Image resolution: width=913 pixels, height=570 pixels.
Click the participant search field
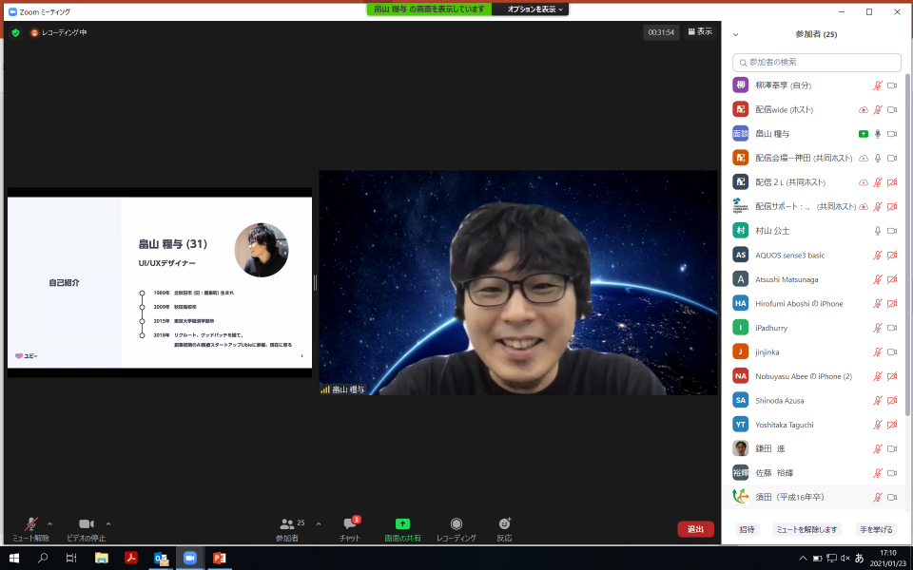point(816,63)
